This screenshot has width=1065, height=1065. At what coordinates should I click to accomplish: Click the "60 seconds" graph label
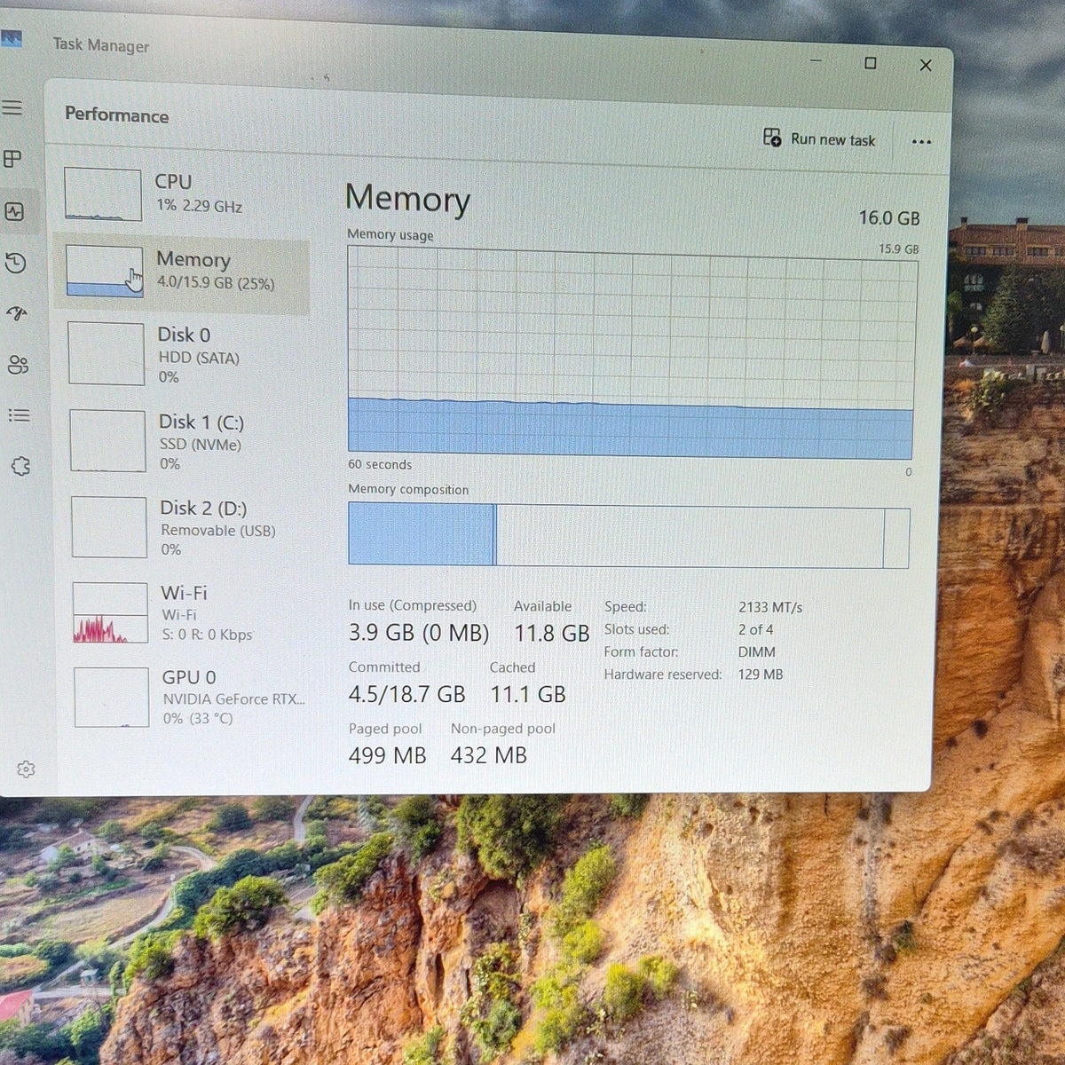pyautogui.click(x=380, y=464)
